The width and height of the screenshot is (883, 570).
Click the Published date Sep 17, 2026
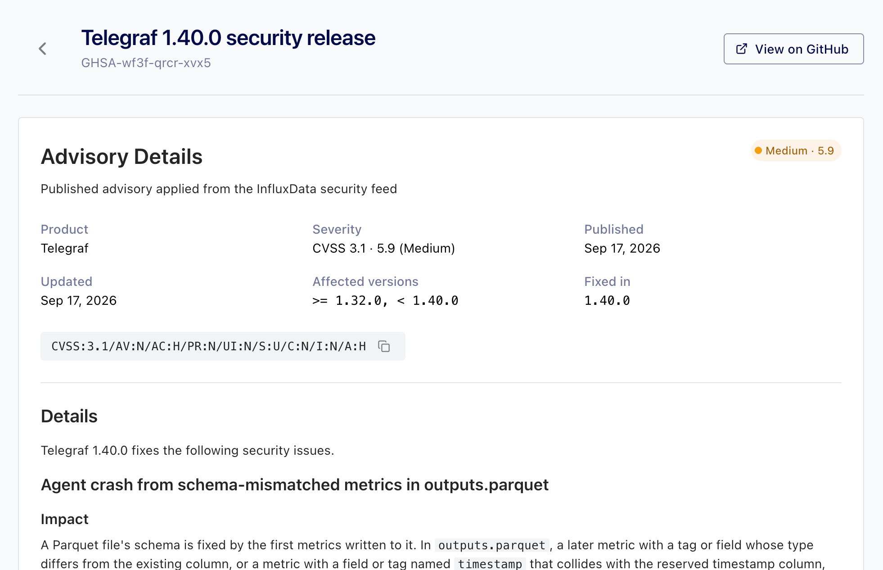pyautogui.click(x=622, y=248)
